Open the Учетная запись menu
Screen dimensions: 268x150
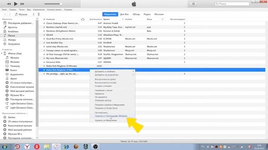click(54, 10)
